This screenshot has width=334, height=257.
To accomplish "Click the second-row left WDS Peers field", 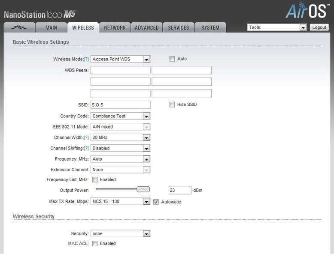I will tap(120, 82).
